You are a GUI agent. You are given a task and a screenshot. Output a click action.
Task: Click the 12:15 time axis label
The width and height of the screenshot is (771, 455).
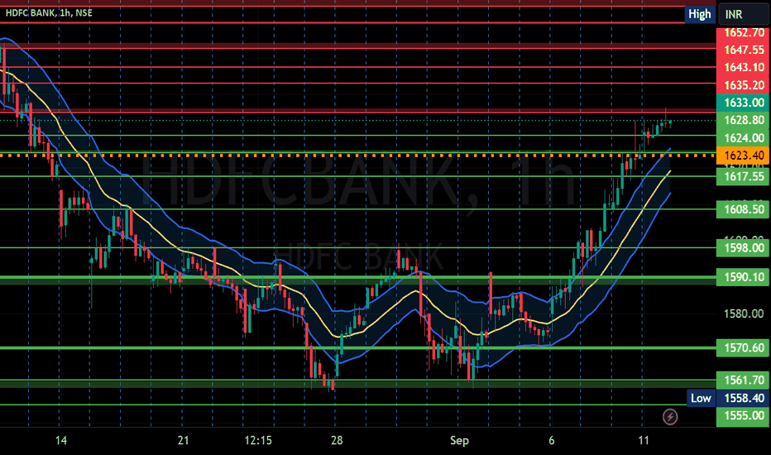[258, 440]
